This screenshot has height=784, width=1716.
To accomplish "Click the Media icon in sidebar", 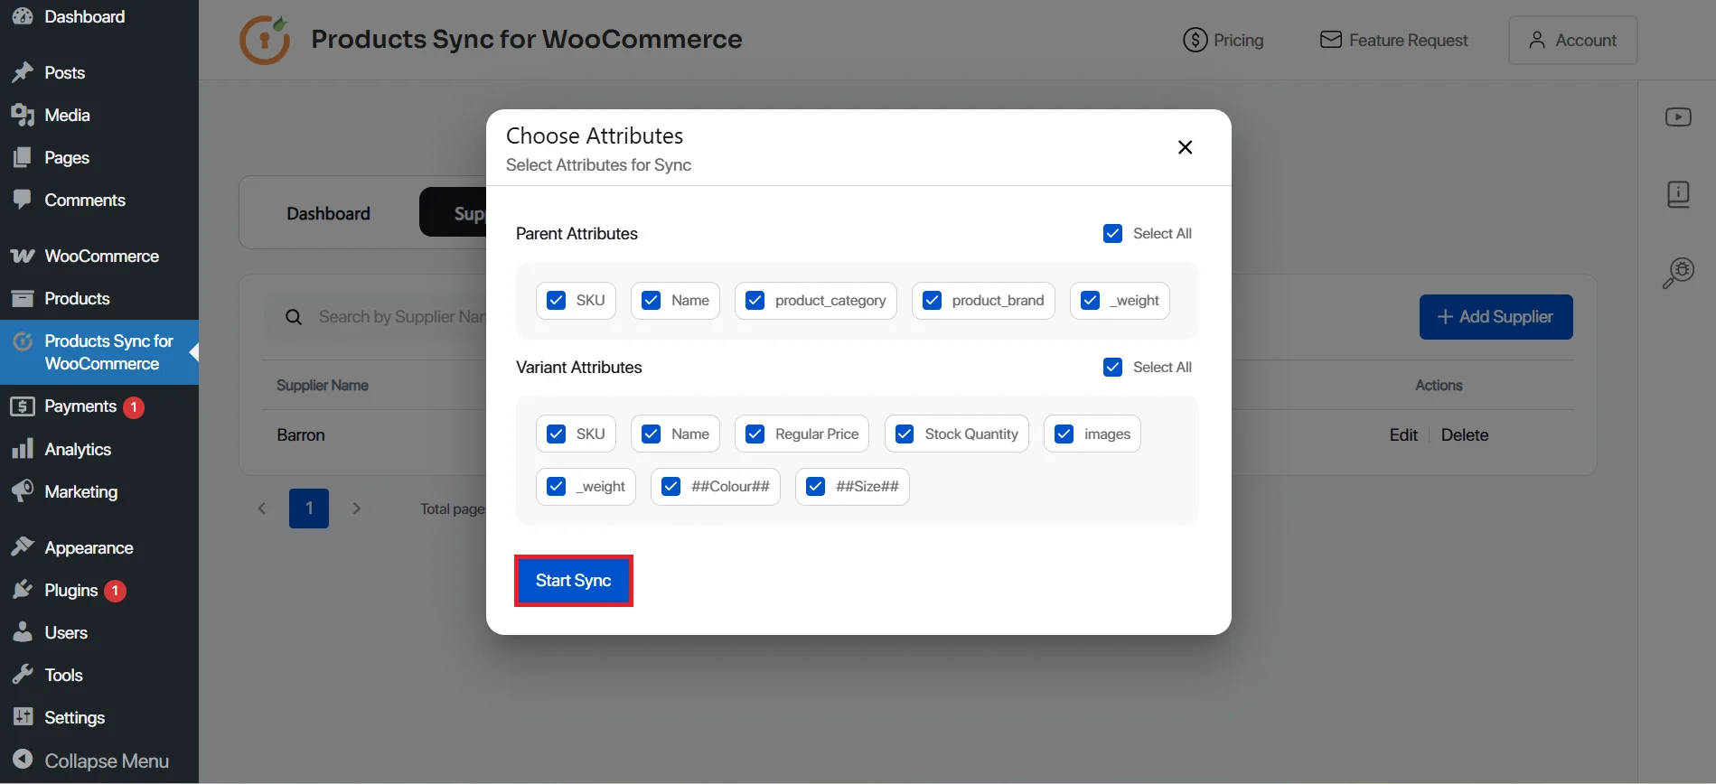I will coord(23,115).
